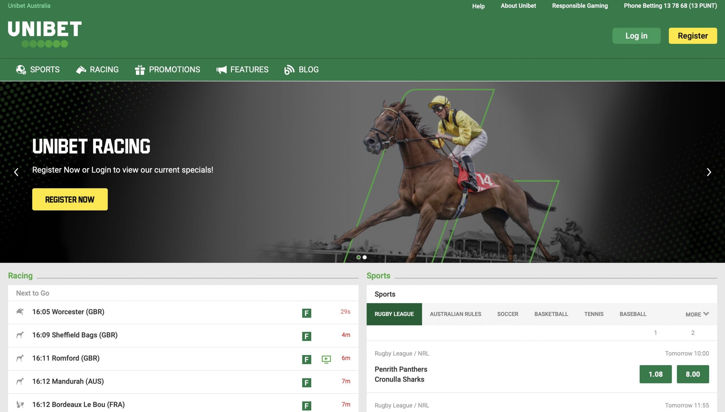This screenshot has width=725, height=412.
Task: Click the Unibet Australia text link
Action: pyautogui.click(x=29, y=6)
